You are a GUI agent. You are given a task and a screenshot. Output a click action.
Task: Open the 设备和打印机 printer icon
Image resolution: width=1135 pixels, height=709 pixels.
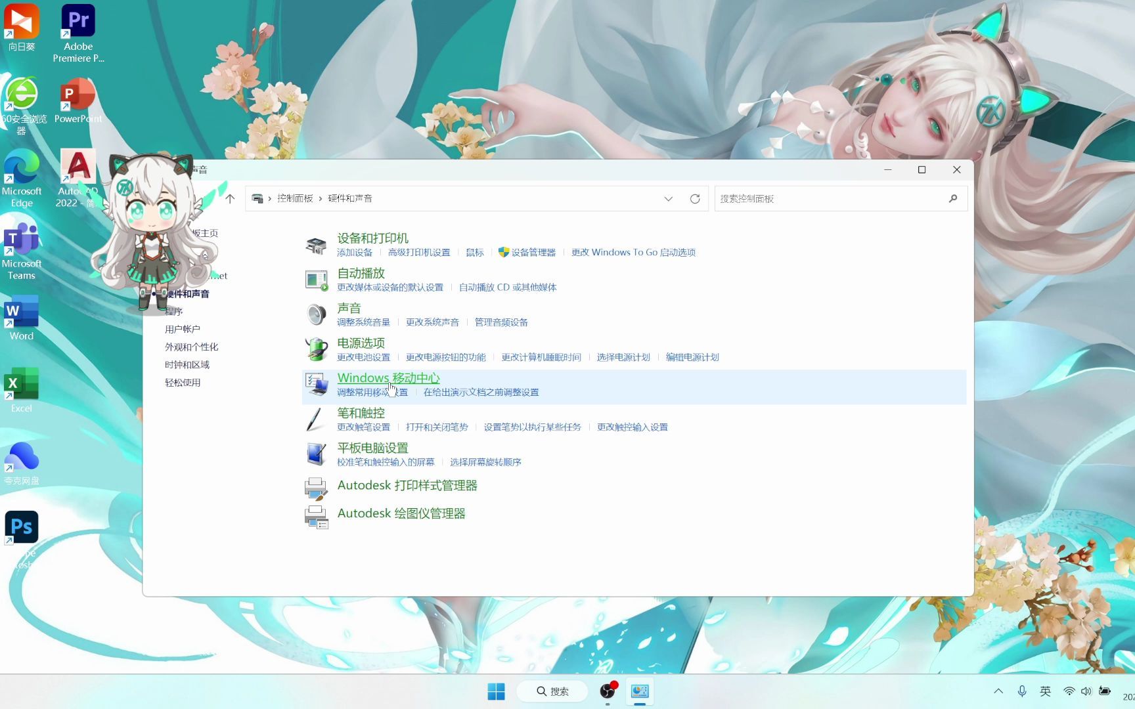point(316,246)
